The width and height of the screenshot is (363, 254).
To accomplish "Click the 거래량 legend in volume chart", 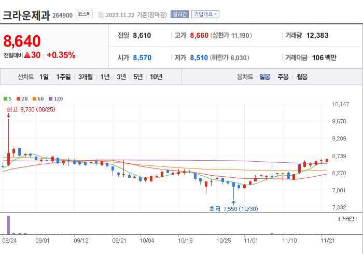I will 346,219.
